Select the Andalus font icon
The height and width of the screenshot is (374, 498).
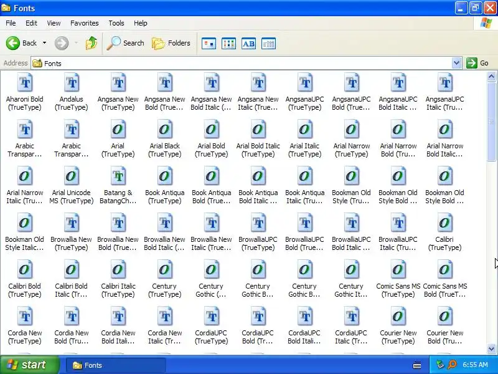(72, 83)
